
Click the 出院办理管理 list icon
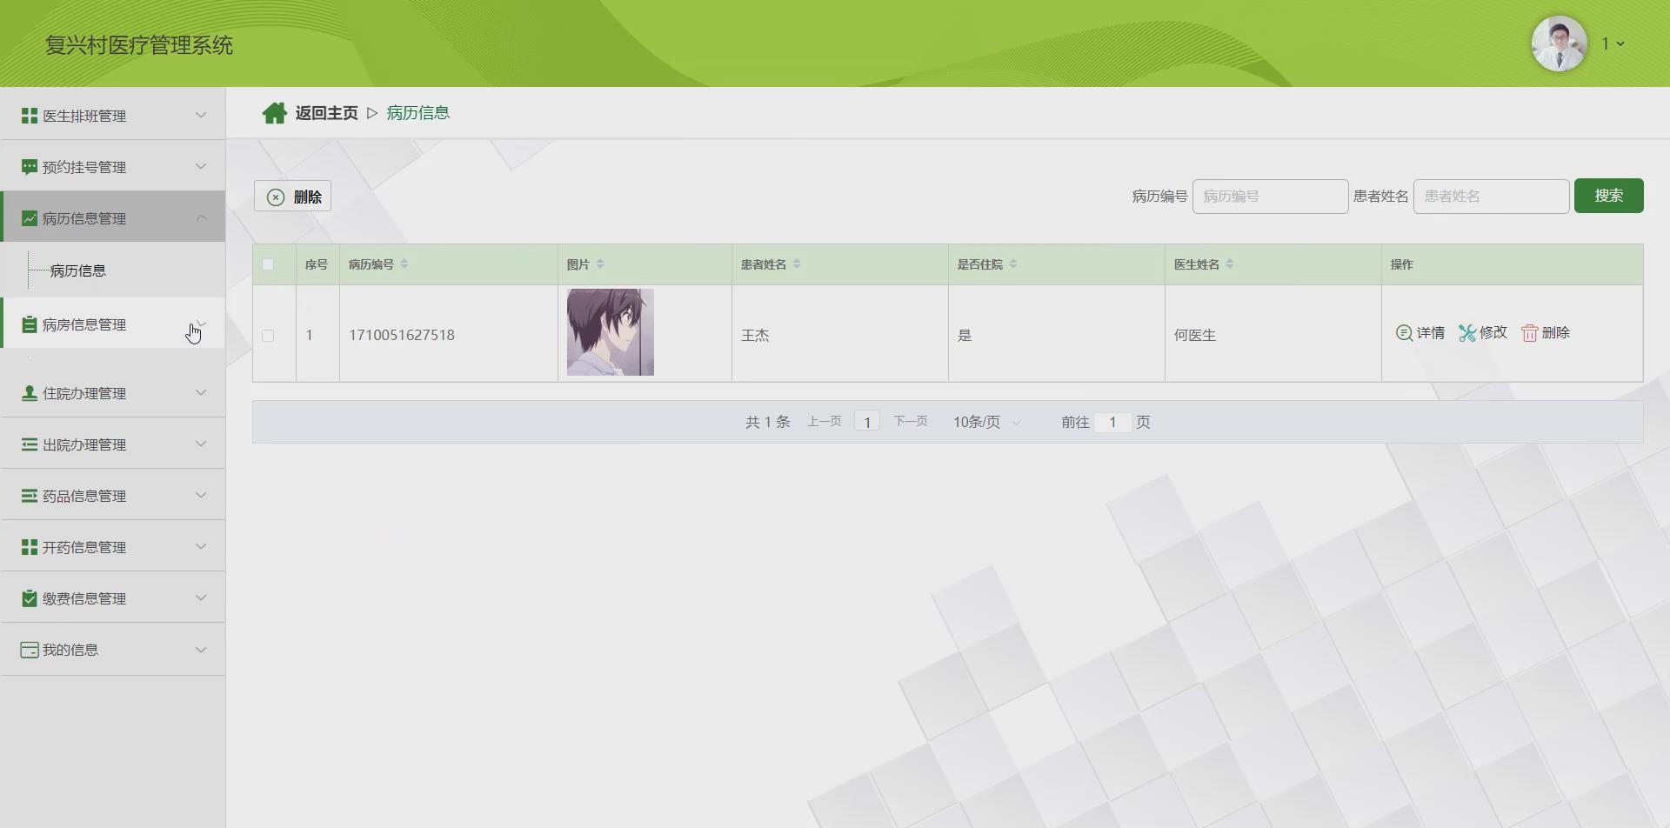[x=30, y=444]
